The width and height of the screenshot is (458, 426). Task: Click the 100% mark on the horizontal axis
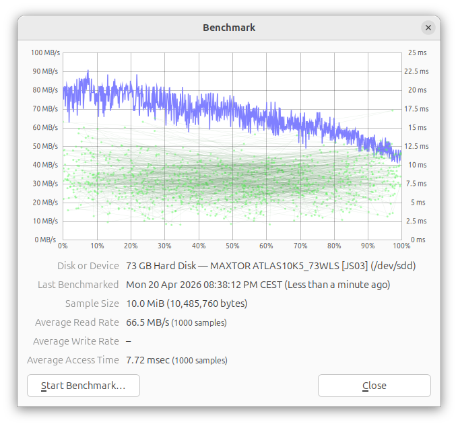click(401, 246)
